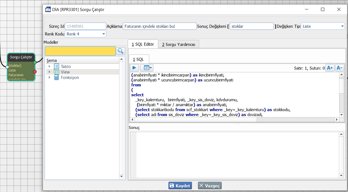
Task: Click the Açıklama description field
Action: [x=159, y=26]
